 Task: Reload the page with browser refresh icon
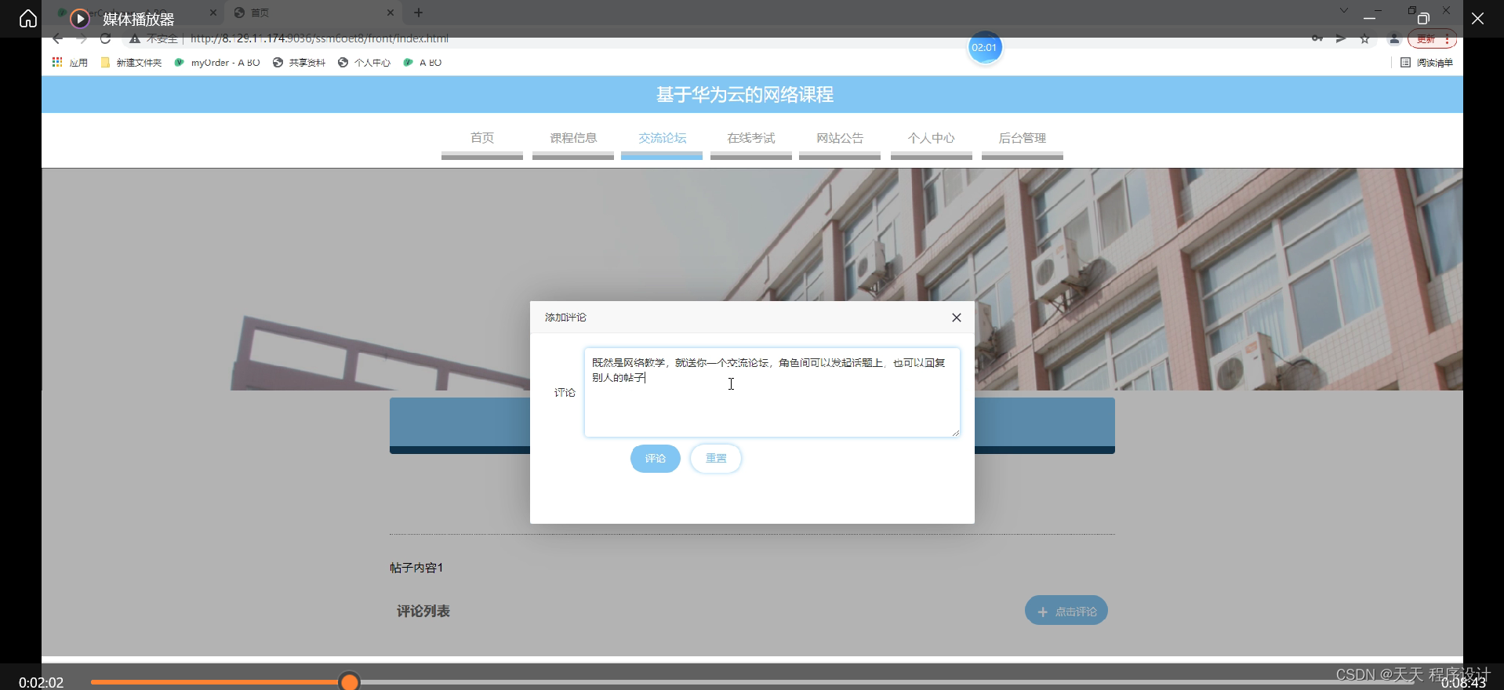pyautogui.click(x=105, y=38)
